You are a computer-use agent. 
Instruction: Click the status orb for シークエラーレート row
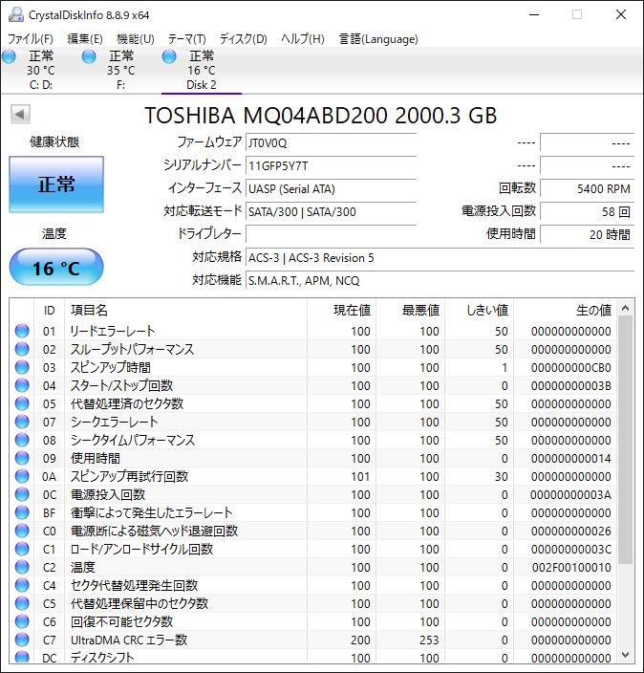click(x=22, y=422)
